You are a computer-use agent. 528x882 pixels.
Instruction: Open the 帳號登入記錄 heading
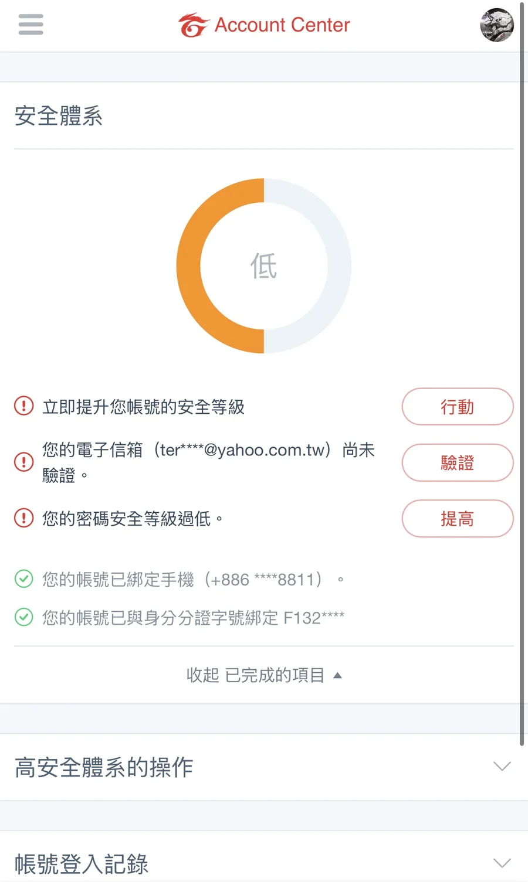(x=82, y=864)
